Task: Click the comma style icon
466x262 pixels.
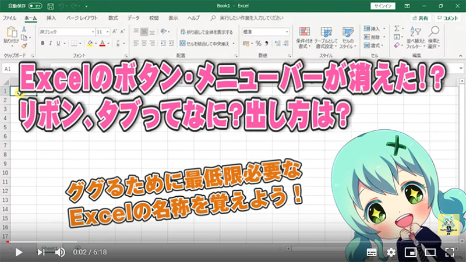Action: [266, 44]
